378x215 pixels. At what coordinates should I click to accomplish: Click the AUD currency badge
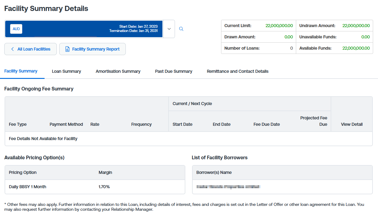pos(16,29)
